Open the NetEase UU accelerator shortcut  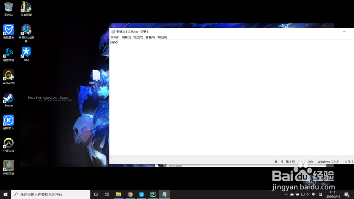26,33
